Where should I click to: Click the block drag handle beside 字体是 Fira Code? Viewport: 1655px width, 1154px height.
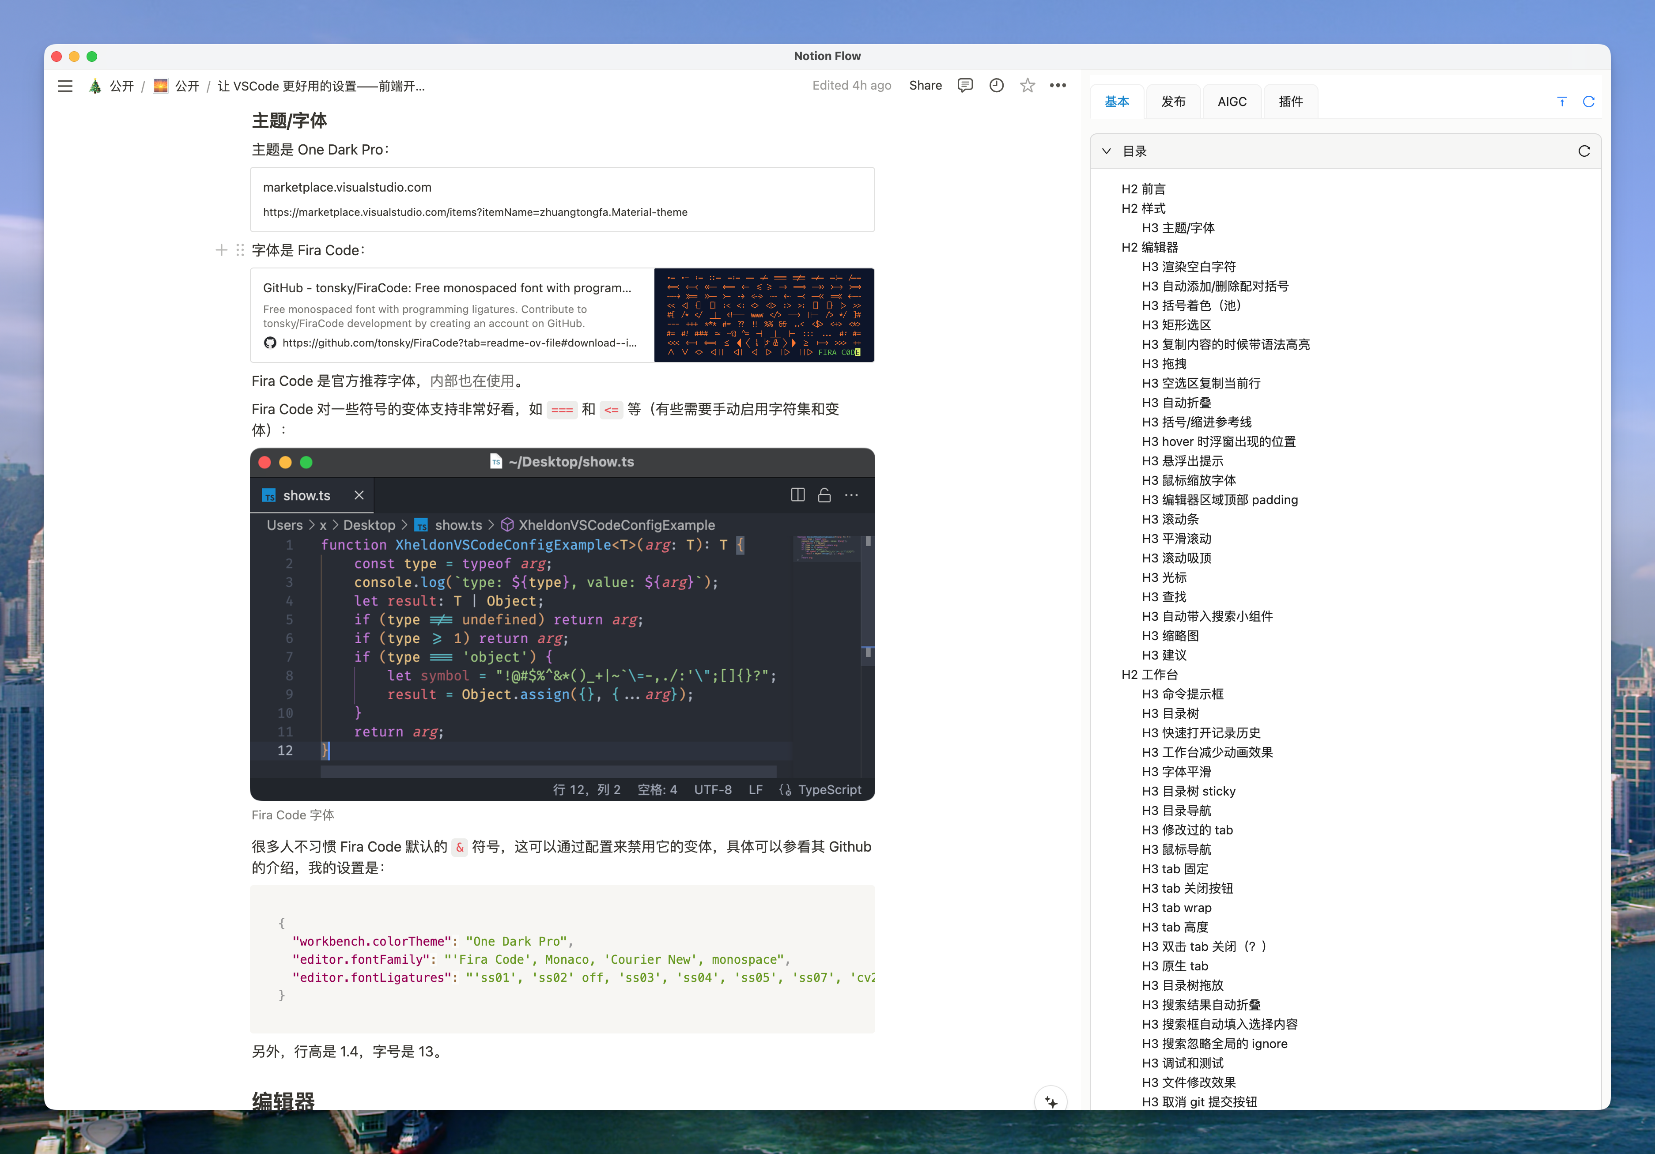(240, 250)
